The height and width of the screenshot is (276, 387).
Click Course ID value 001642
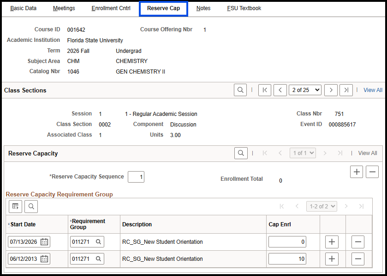tap(76, 30)
